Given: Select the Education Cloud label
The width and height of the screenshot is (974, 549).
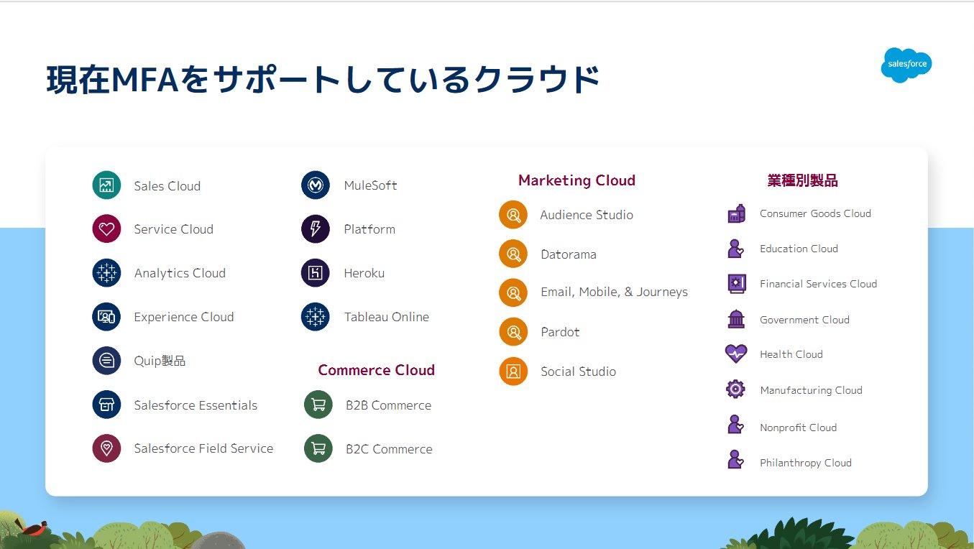Looking at the screenshot, I should coord(799,249).
